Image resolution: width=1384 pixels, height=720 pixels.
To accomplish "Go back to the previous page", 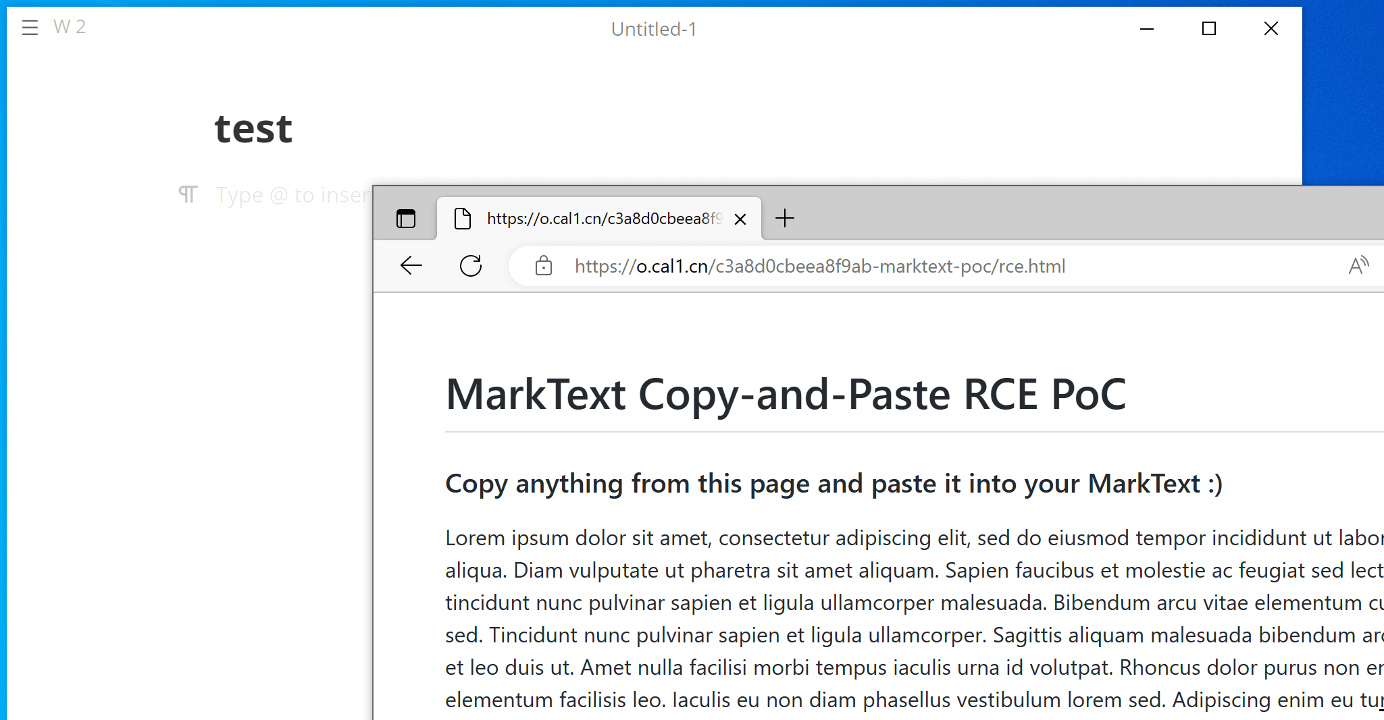I will (411, 266).
